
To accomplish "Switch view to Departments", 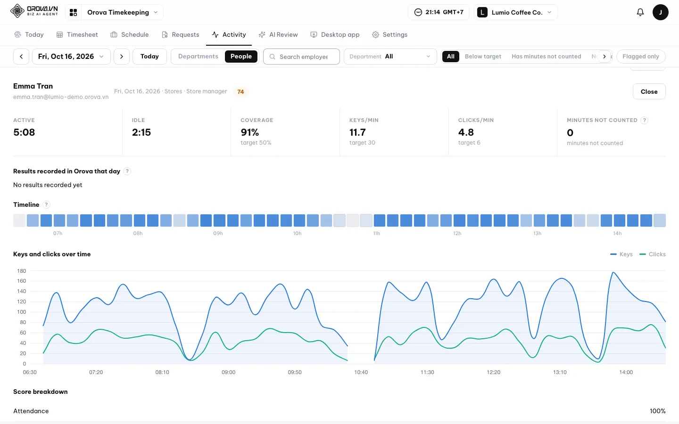I will (x=198, y=57).
